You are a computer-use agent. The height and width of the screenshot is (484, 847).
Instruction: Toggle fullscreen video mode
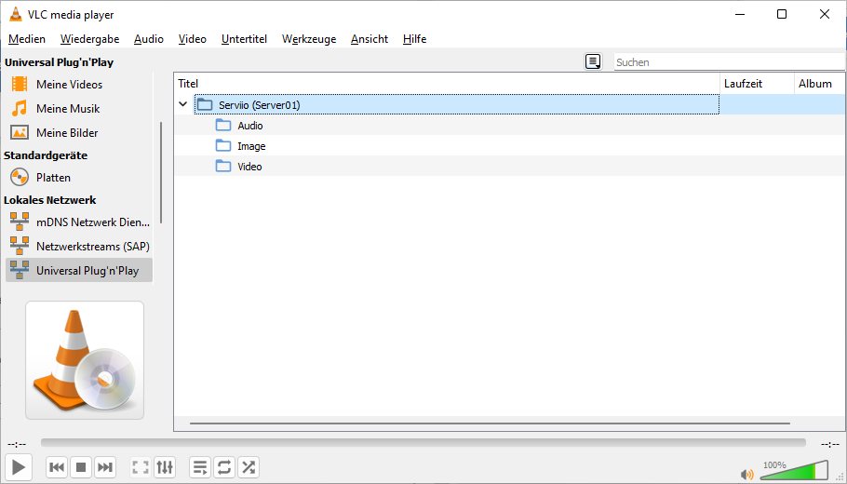coord(141,467)
